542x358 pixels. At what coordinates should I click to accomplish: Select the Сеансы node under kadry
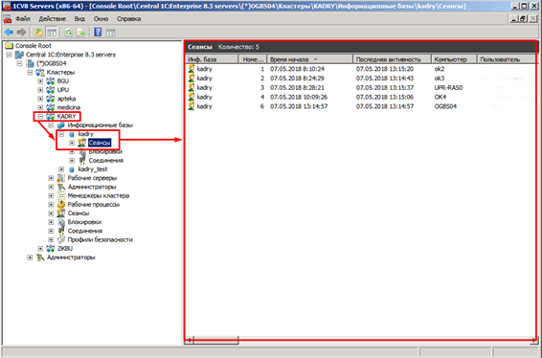100,143
